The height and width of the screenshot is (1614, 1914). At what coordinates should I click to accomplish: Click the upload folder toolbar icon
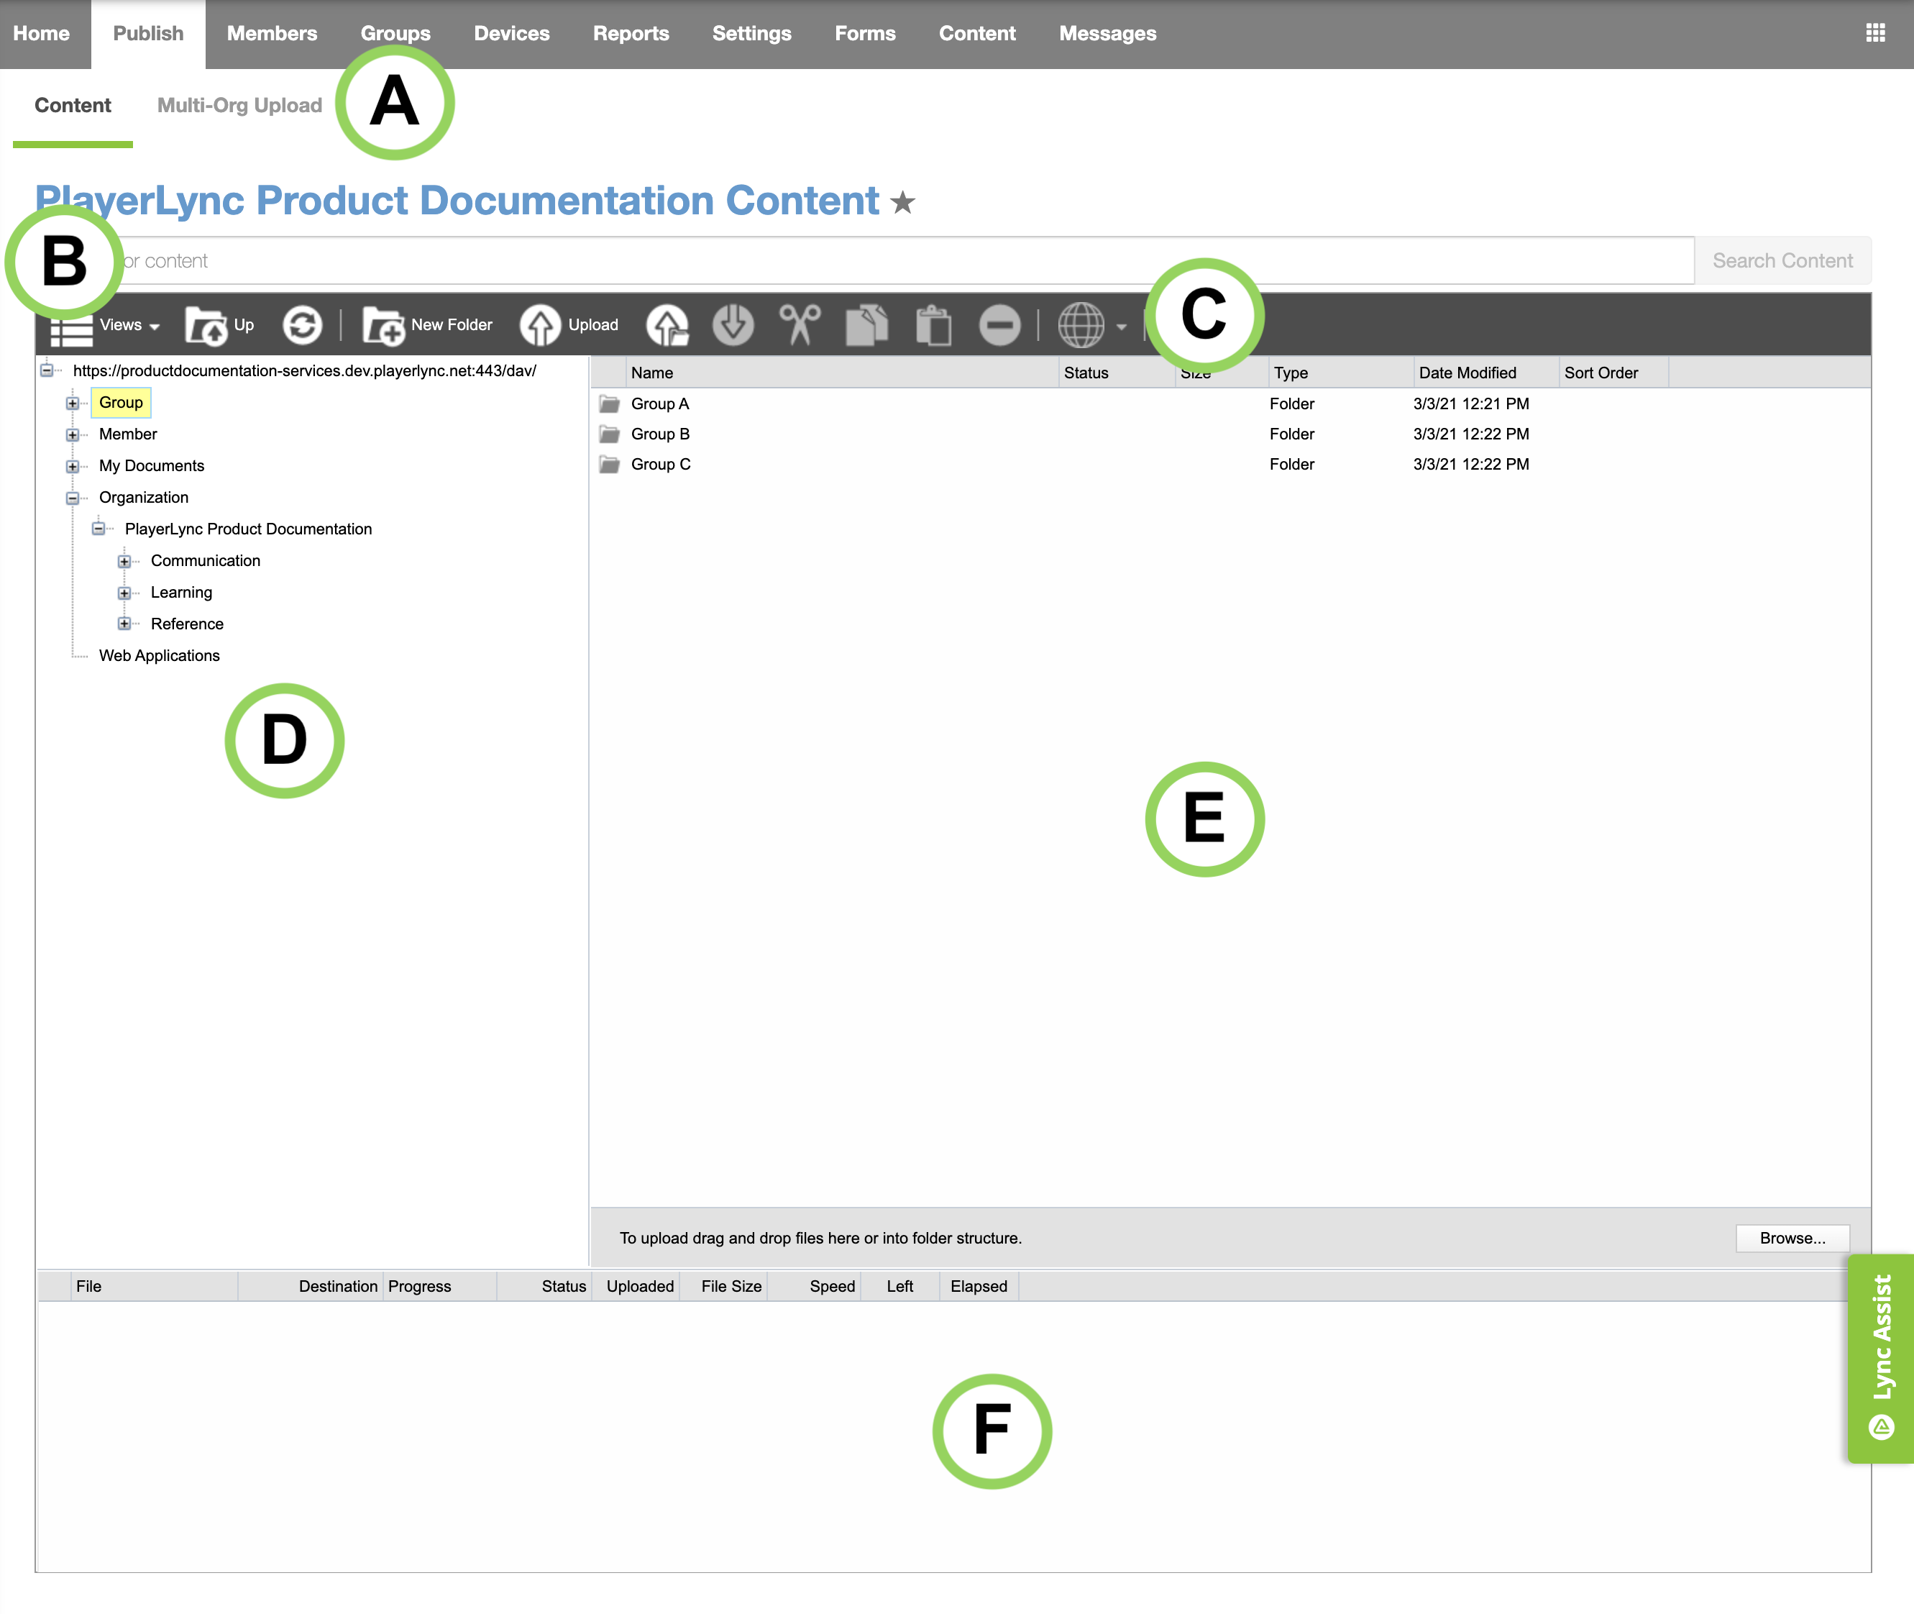pos(667,325)
